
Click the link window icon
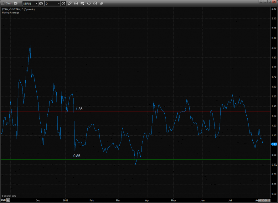coord(102,3)
